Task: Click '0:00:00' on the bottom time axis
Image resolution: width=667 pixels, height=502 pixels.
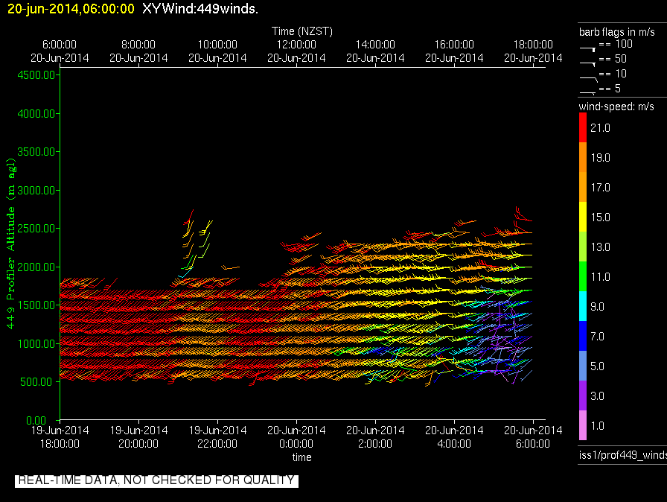Action: [x=296, y=444]
